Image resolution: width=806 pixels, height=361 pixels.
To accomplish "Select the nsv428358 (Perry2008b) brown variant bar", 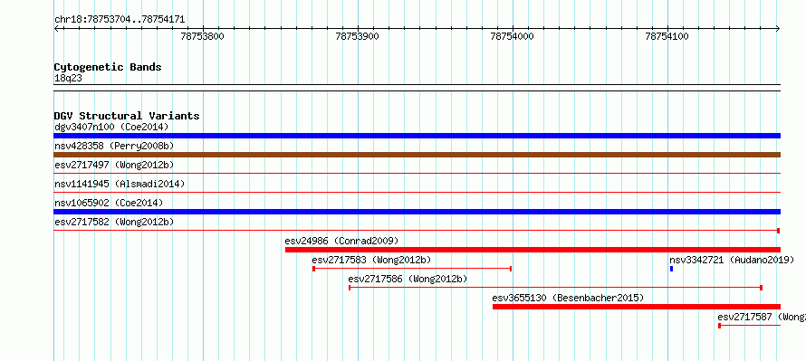I will click(x=417, y=155).
